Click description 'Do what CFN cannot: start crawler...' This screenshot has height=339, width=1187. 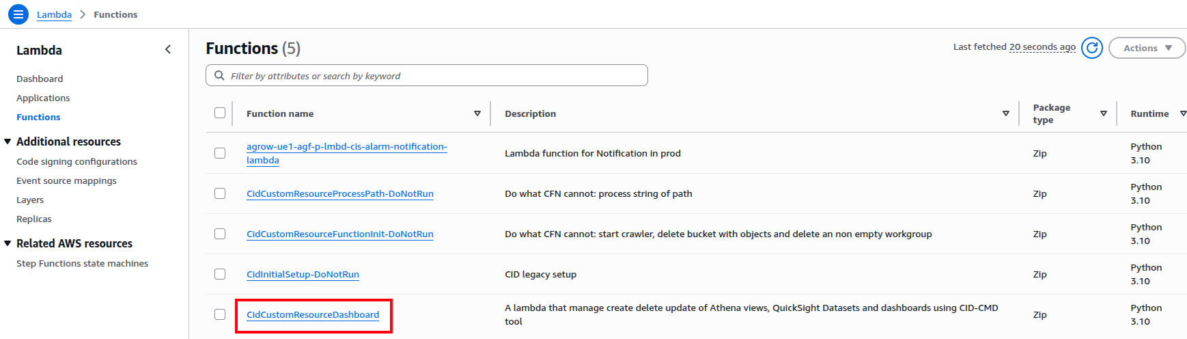(x=718, y=234)
